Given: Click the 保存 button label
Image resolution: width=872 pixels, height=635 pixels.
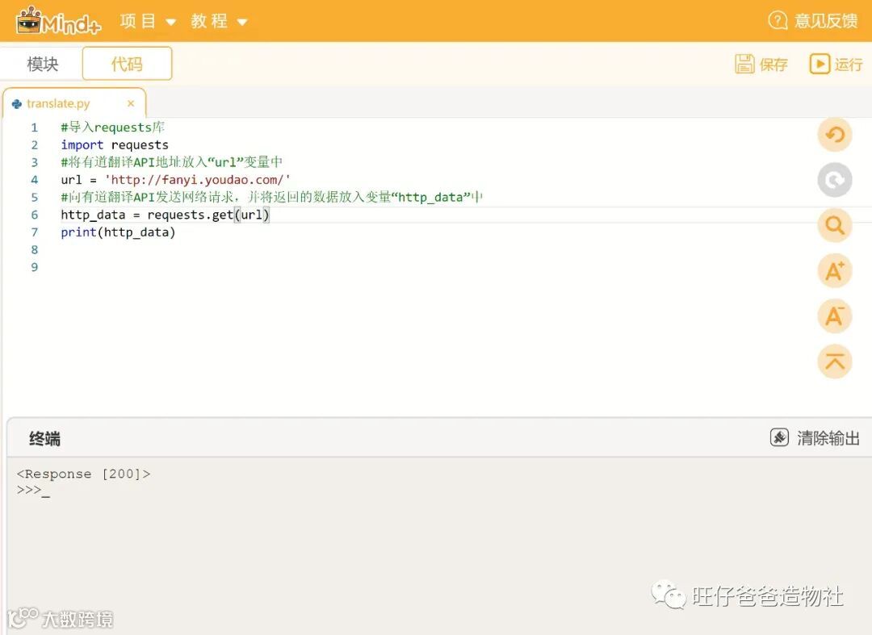Looking at the screenshot, I should [x=773, y=65].
